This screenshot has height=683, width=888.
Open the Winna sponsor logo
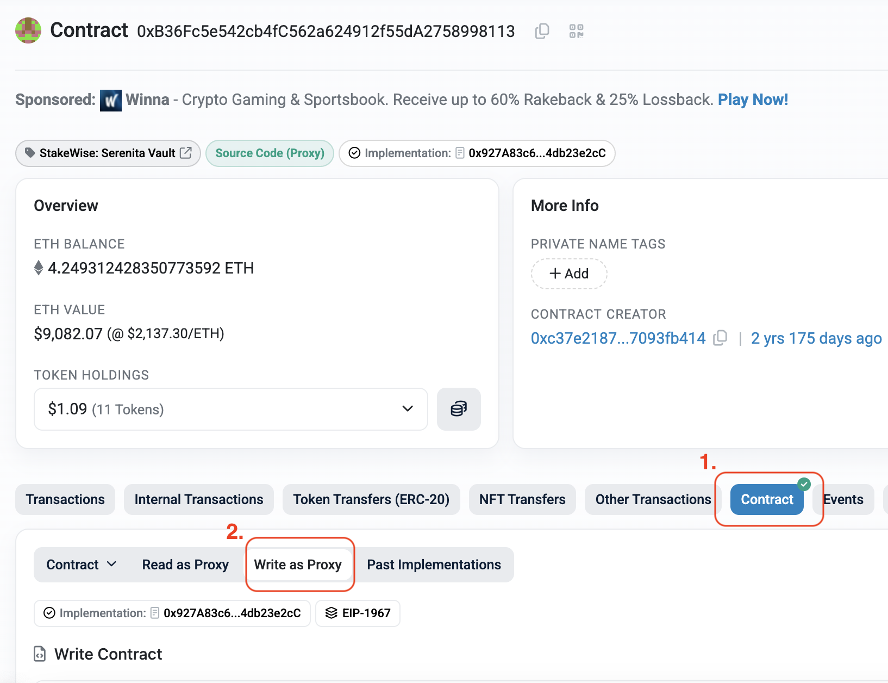[x=111, y=100]
